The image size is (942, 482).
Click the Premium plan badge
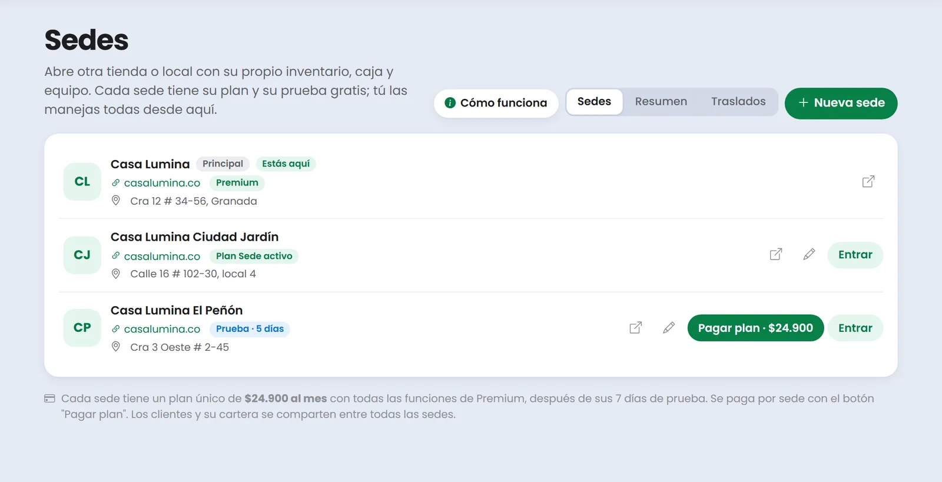237,183
